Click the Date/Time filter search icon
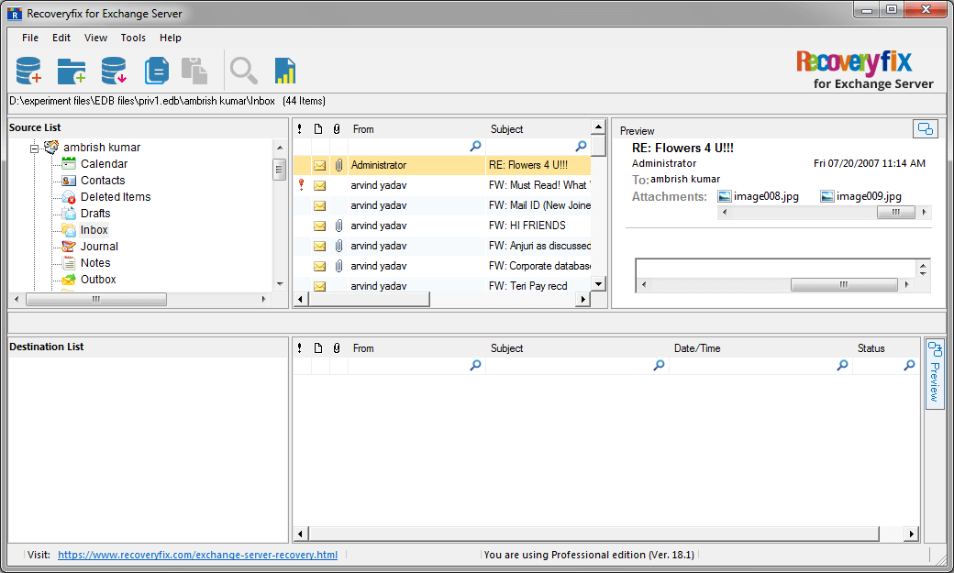The height and width of the screenshot is (573, 954). pyautogui.click(x=843, y=365)
